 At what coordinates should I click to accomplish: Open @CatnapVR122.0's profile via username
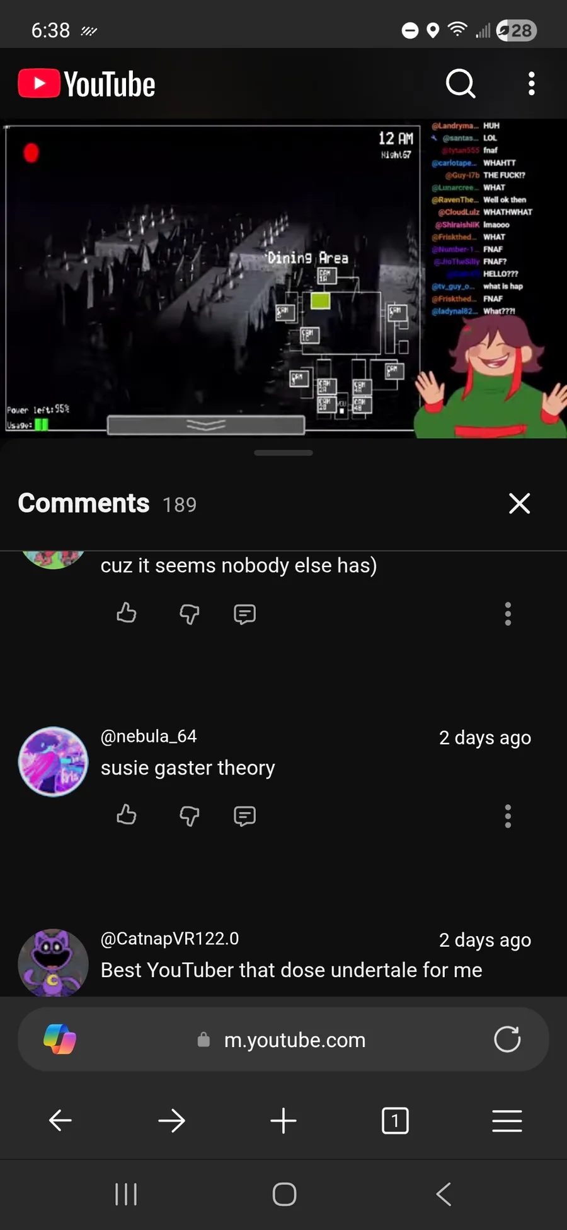[170, 939]
